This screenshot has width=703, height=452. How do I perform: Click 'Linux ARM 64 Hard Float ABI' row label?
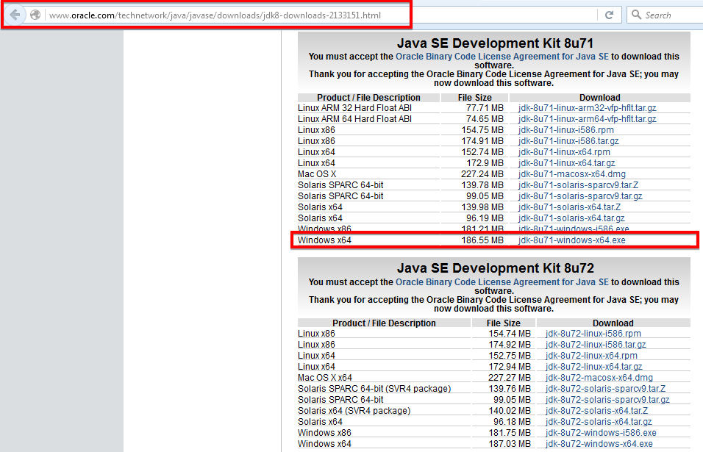(x=354, y=119)
